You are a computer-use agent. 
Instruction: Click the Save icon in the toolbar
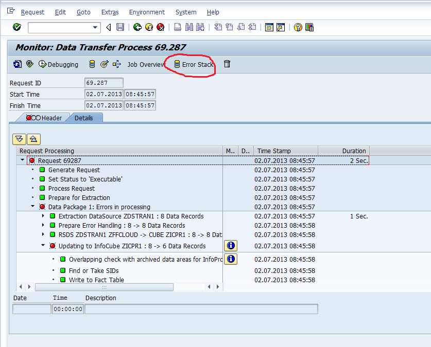tap(120, 27)
